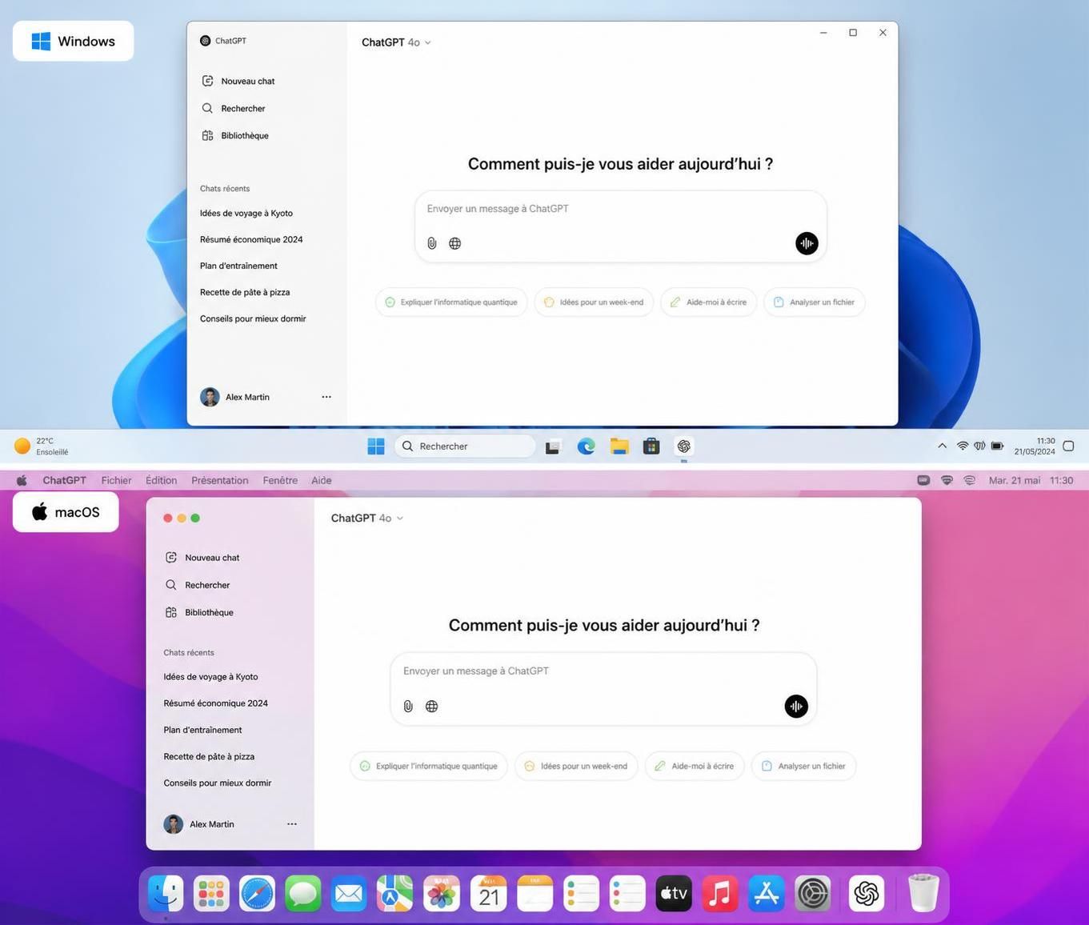The height and width of the screenshot is (925, 1089).
Task: Expand ChatGPT 4o model selector in macOS window
Action: [x=367, y=519]
